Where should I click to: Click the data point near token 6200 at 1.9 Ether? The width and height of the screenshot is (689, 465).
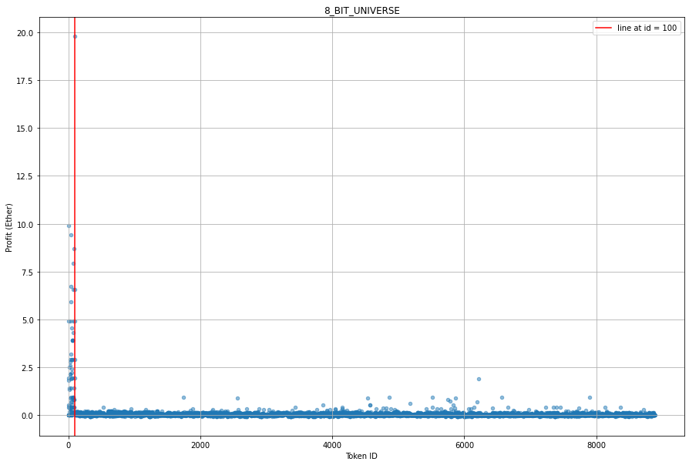479,379
